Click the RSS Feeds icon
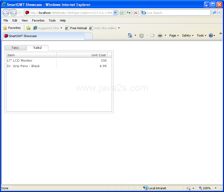 coord(142,35)
